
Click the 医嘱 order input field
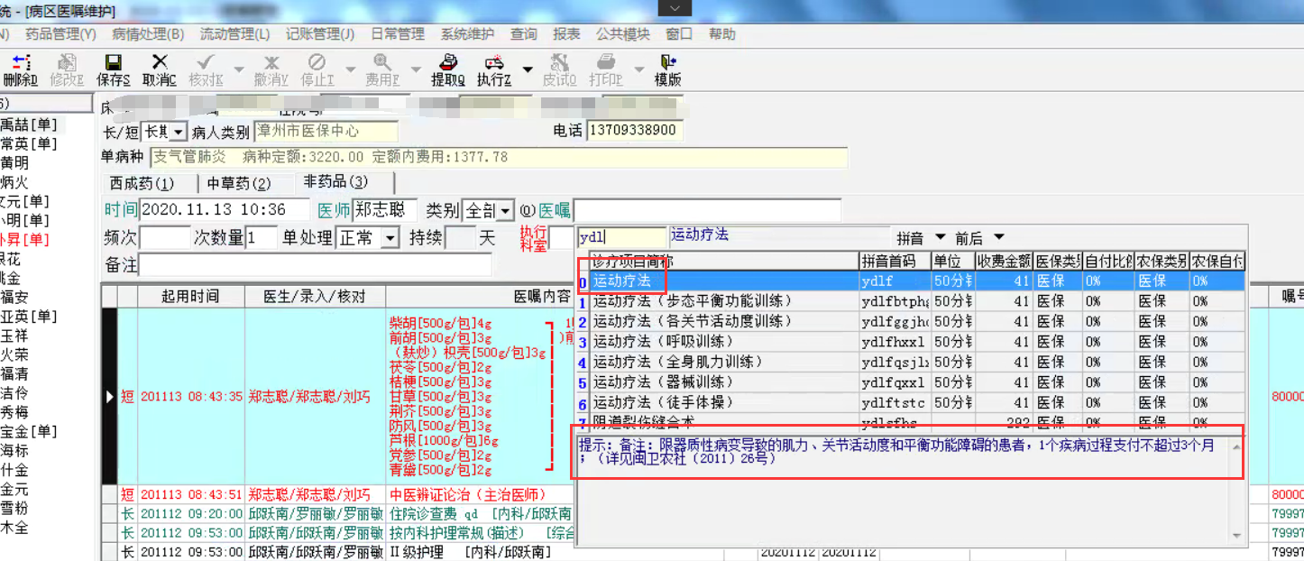pos(706,210)
